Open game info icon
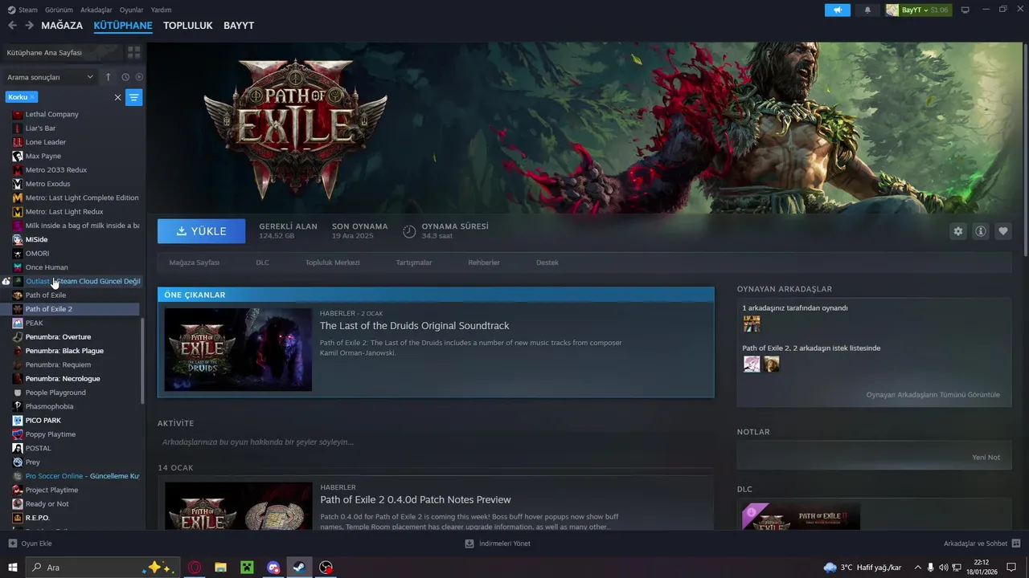 981,231
